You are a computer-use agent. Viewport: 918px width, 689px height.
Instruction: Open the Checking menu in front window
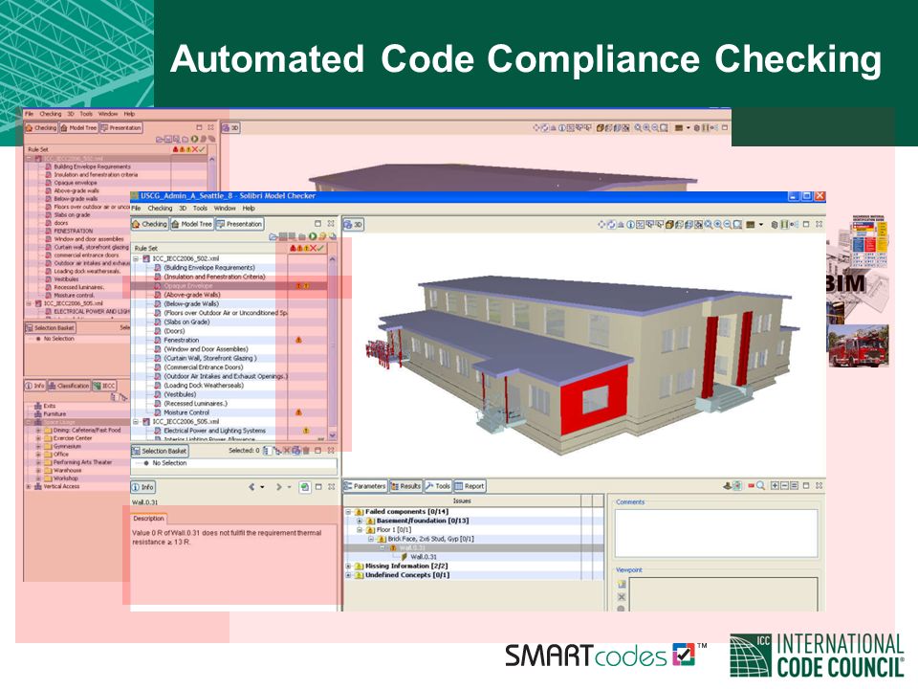point(160,208)
